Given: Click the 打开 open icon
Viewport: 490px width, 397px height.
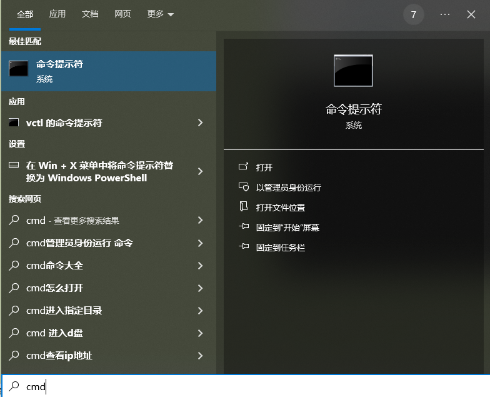Looking at the screenshot, I should pyautogui.click(x=244, y=168).
